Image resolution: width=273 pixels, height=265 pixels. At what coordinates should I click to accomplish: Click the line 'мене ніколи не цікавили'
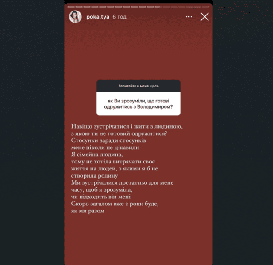(x=105, y=148)
